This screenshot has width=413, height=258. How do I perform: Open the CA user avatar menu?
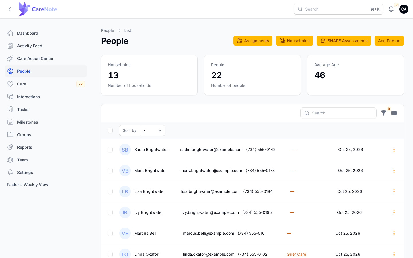coord(404,9)
